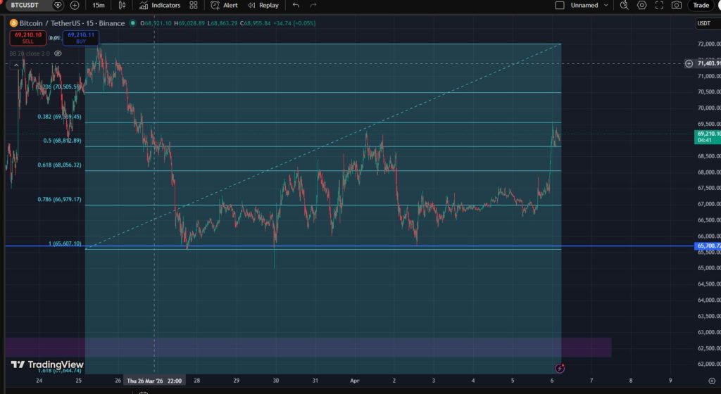This screenshot has height=394, width=721.
Task: Open the indicator templates grid icon
Action: [x=194, y=5]
